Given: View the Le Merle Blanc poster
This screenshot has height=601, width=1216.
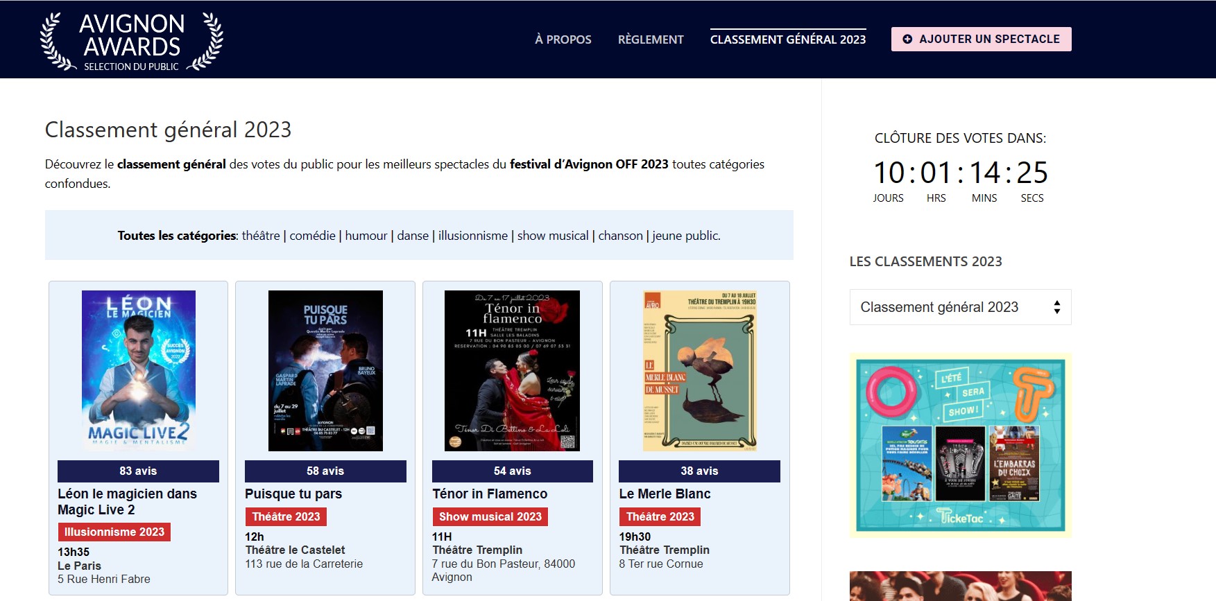Looking at the screenshot, I should 699,371.
